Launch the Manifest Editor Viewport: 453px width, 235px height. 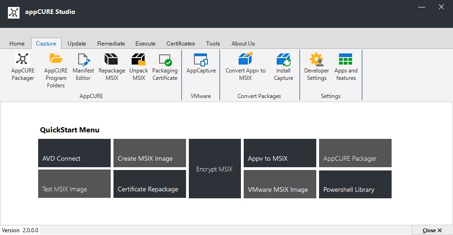83,66
